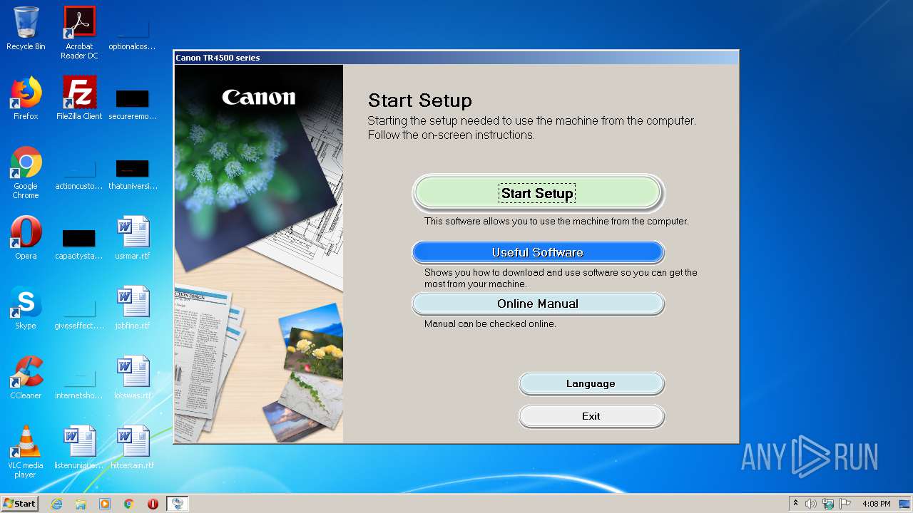
Task: Select the lotswas.rtf document icon
Action: point(133,378)
